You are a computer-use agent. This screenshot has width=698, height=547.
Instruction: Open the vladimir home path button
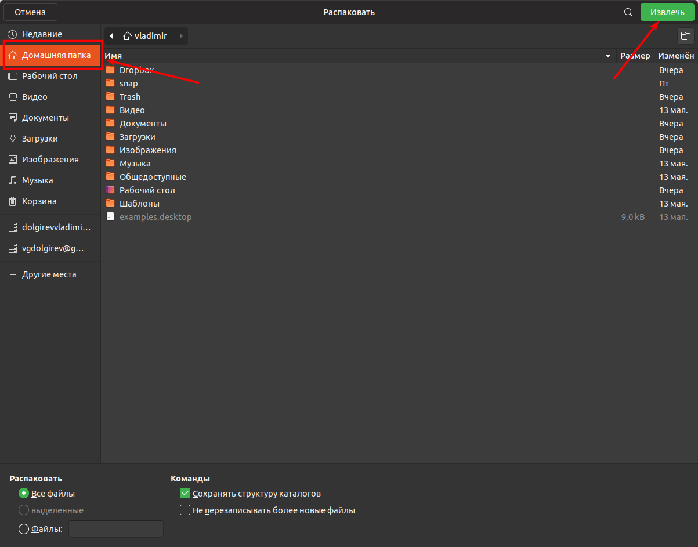[145, 36]
